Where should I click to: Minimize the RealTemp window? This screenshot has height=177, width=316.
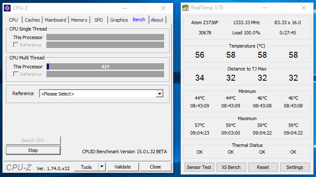265,8
